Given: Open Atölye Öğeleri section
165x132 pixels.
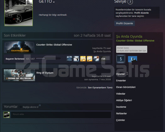Looking at the screenshot, I should [124, 100].
